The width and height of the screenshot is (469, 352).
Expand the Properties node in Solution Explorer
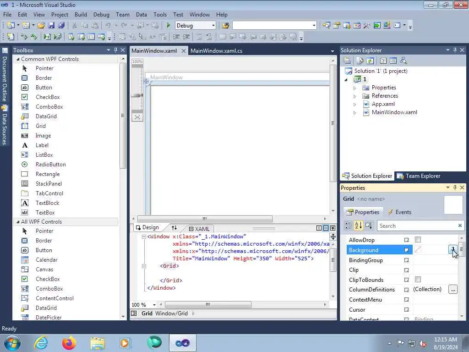coord(355,88)
